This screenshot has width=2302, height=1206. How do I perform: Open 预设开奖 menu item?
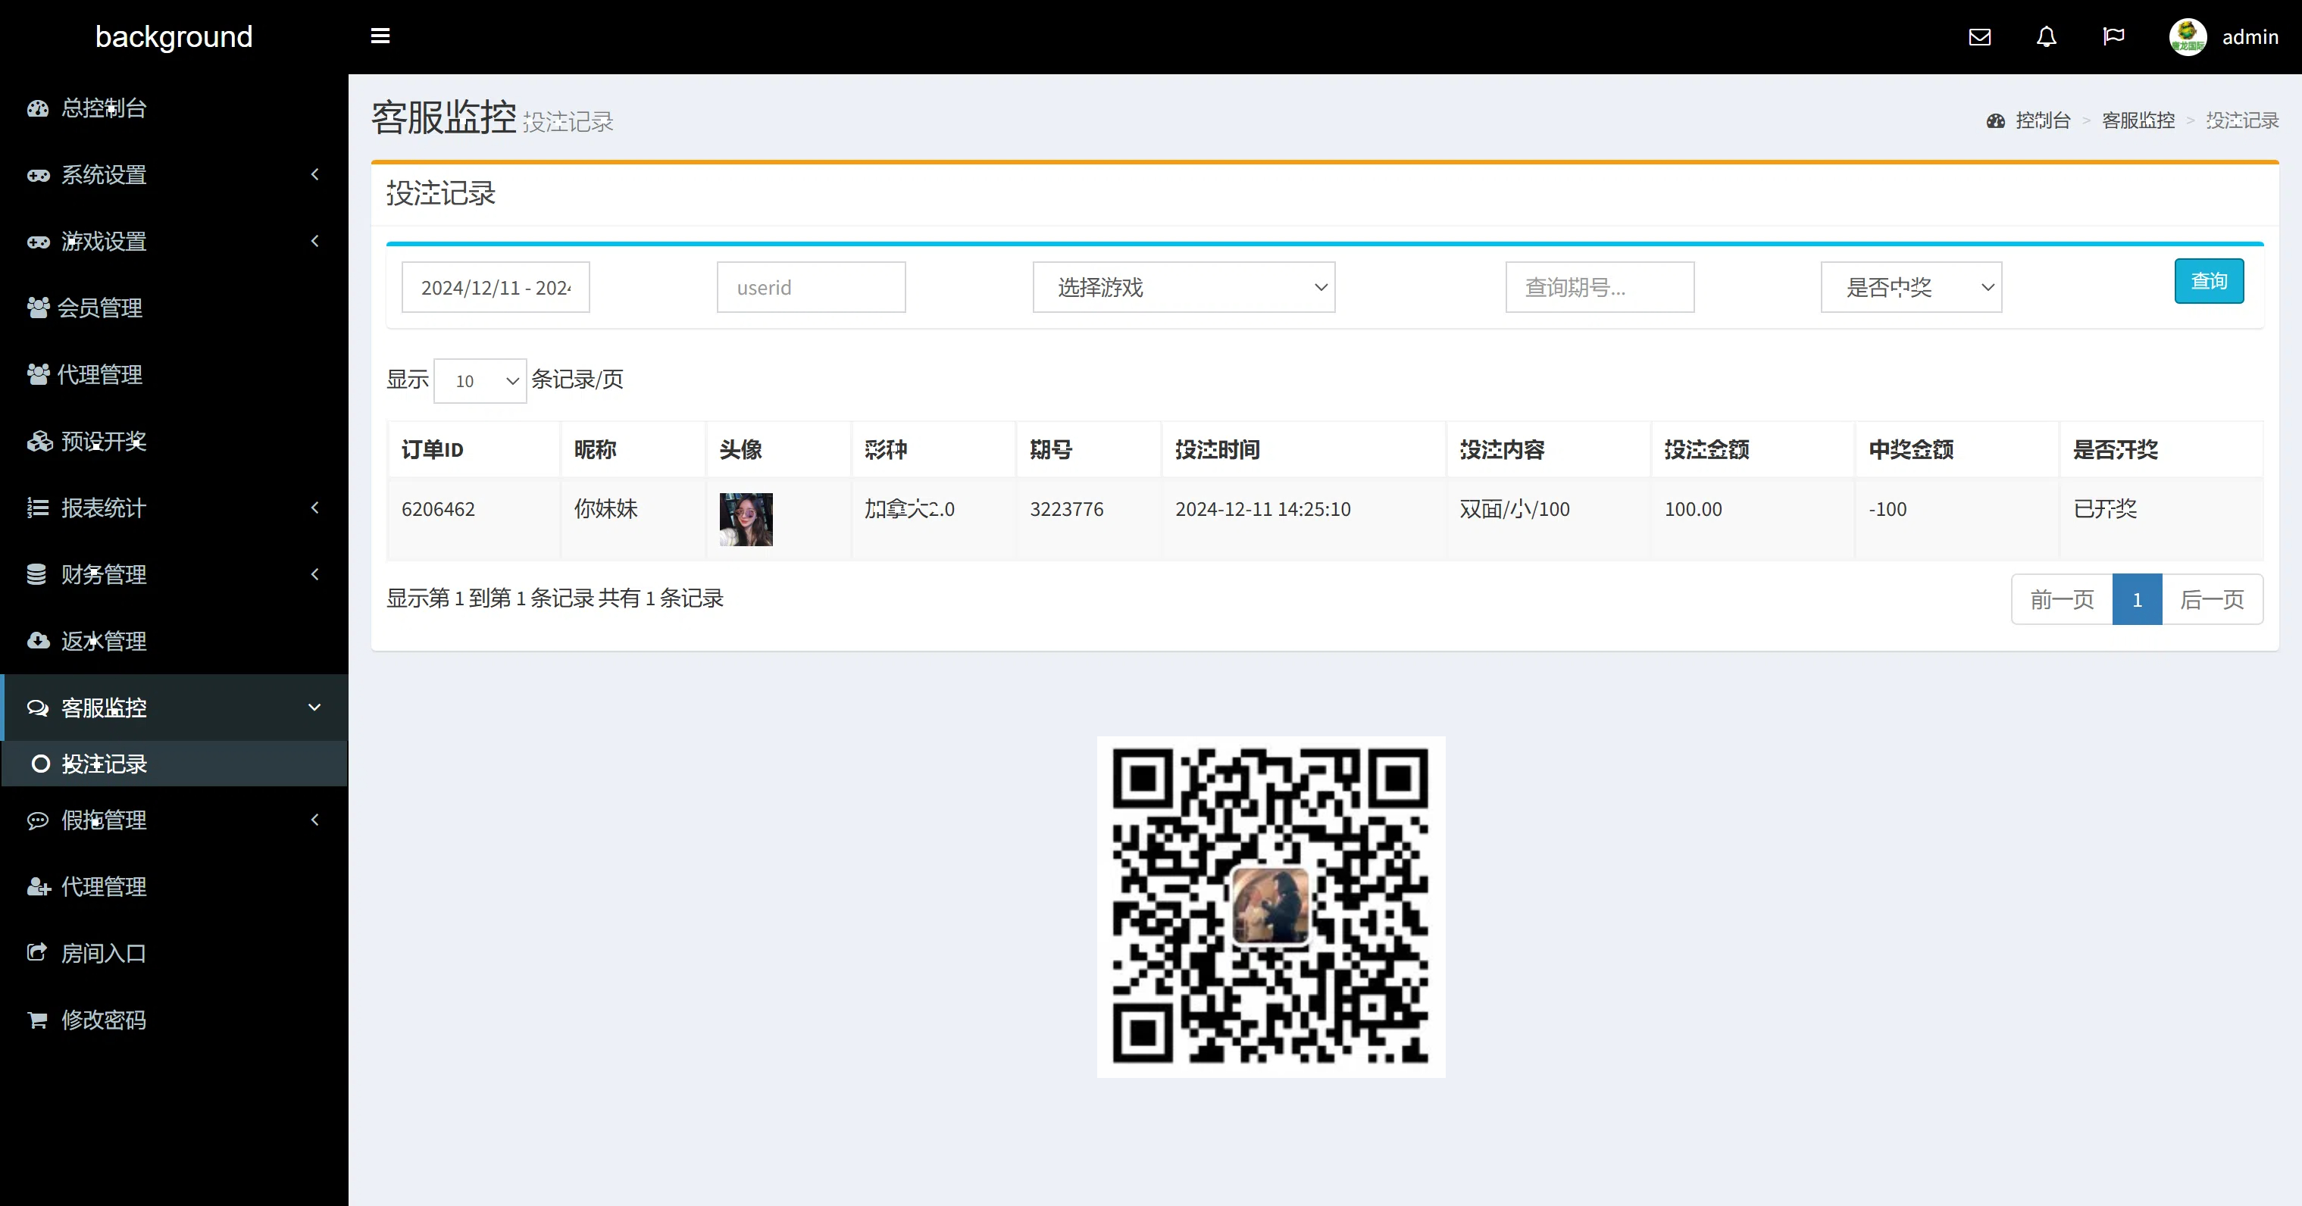tap(174, 442)
